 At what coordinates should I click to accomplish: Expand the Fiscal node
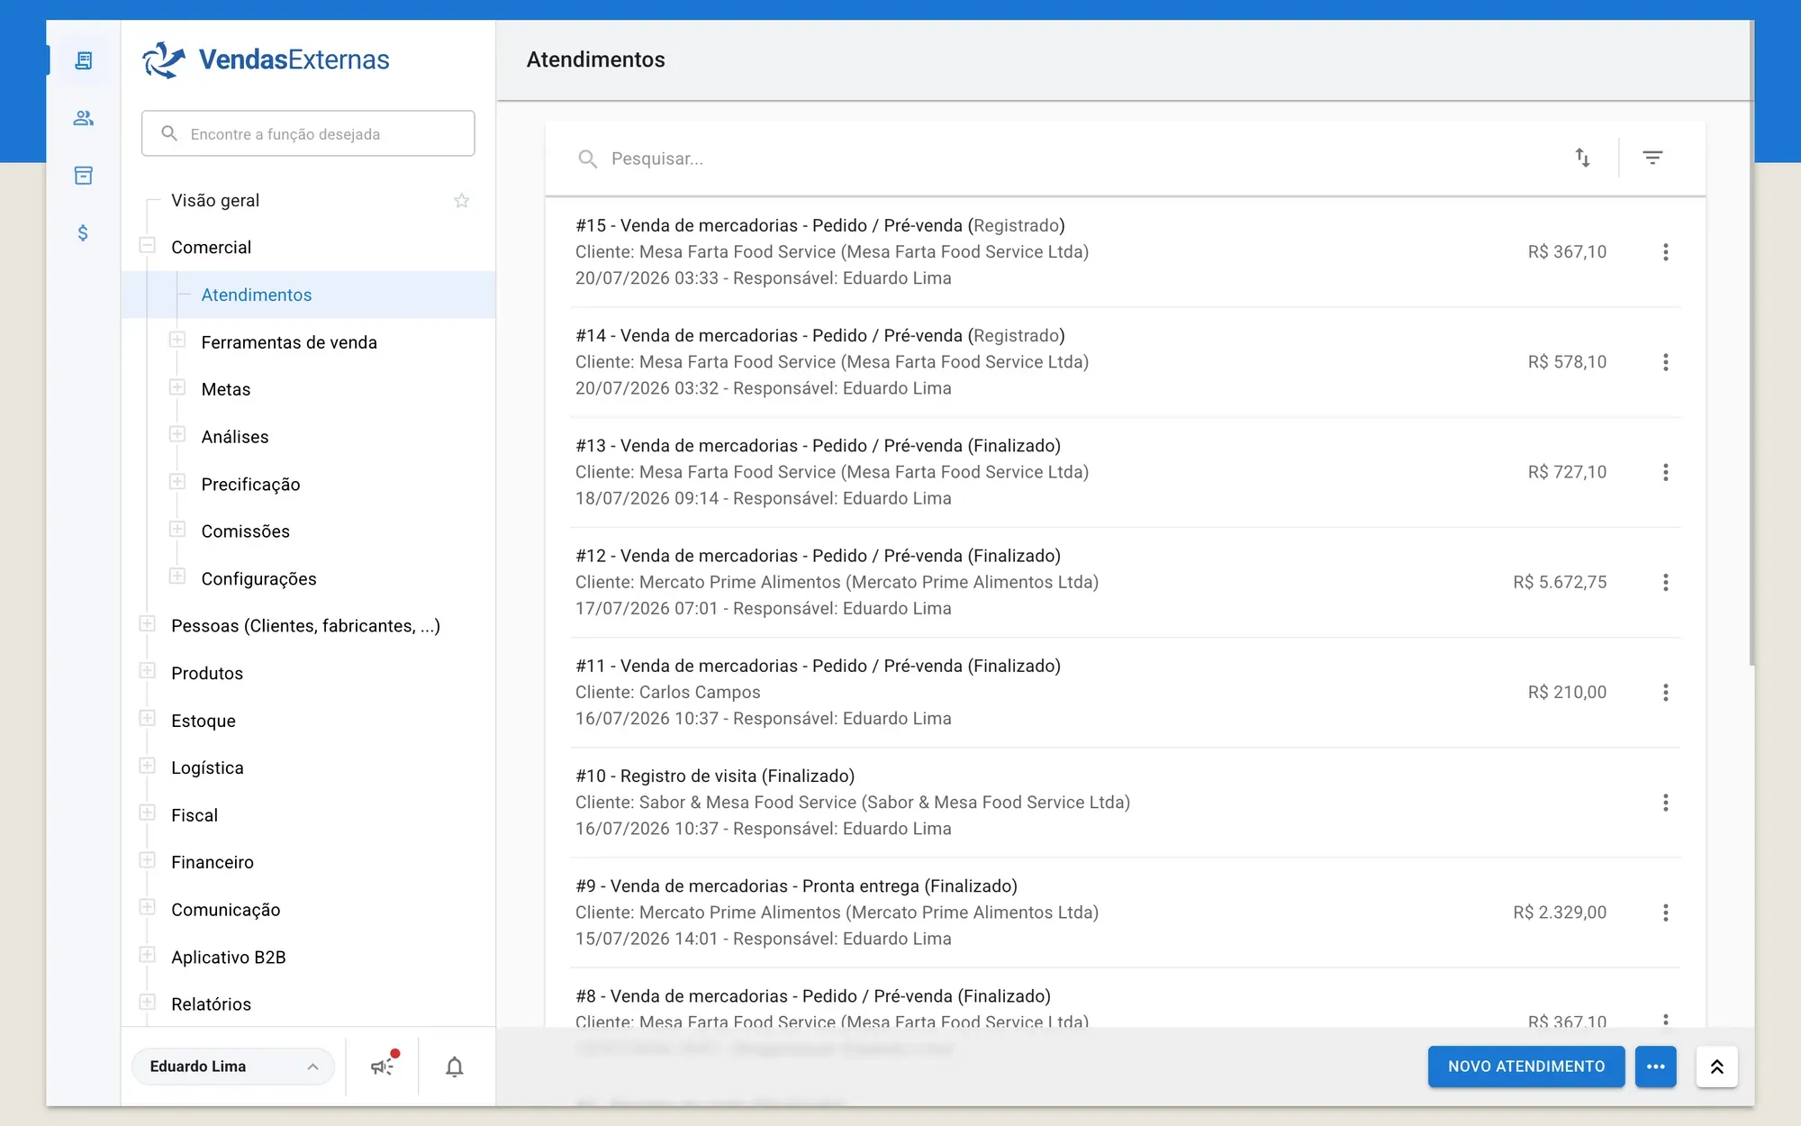tap(148, 813)
